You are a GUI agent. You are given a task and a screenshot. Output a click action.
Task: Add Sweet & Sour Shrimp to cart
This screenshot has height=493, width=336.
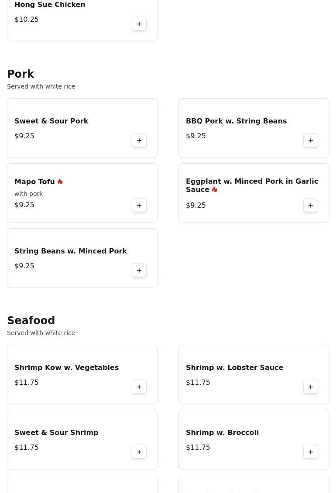click(x=139, y=452)
